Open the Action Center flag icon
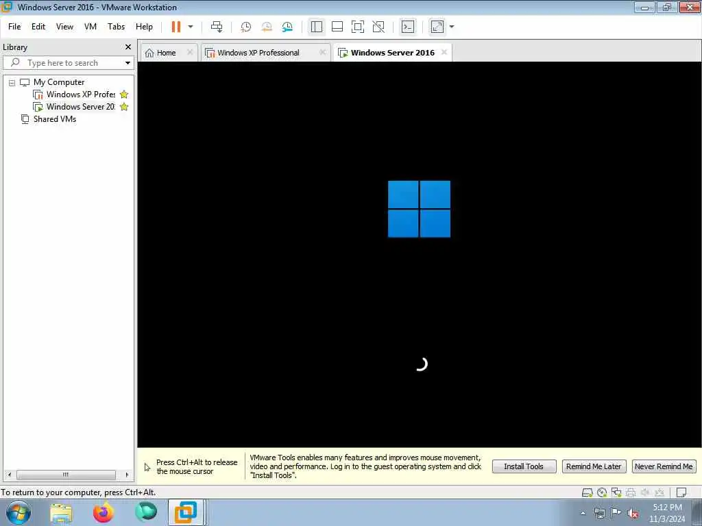The image size is (702, 526). click(x=616, y=513)
